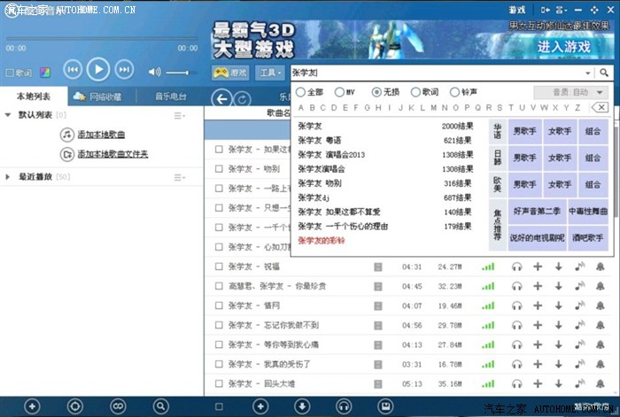
Task: Click the playback progress bar
Action: (x=102, y=39)
